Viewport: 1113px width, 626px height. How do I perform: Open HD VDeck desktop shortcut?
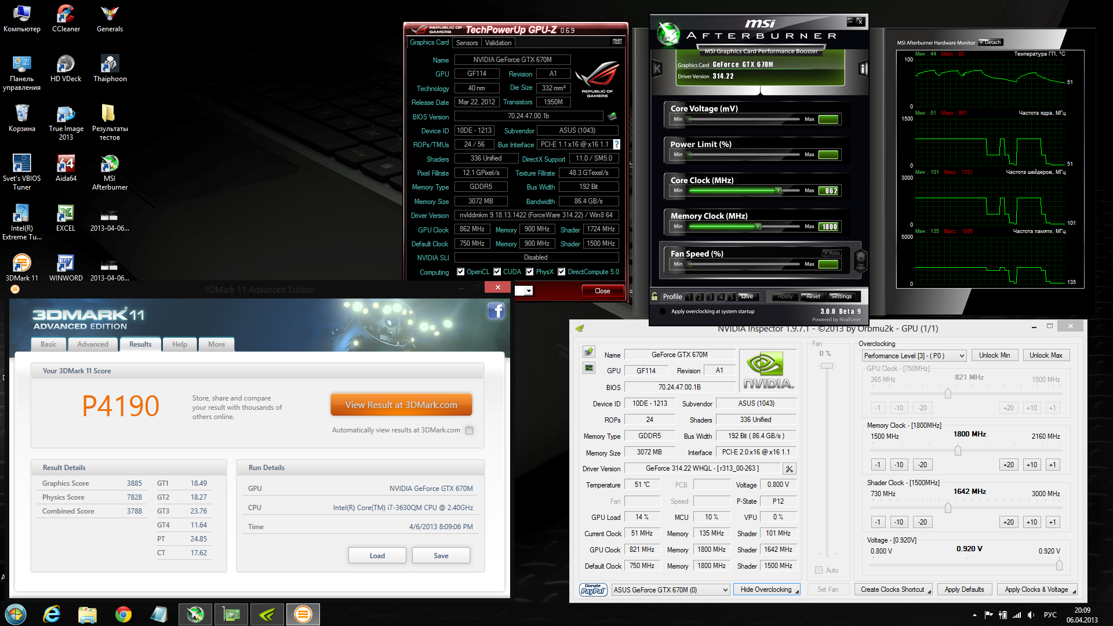coord(66,68)
